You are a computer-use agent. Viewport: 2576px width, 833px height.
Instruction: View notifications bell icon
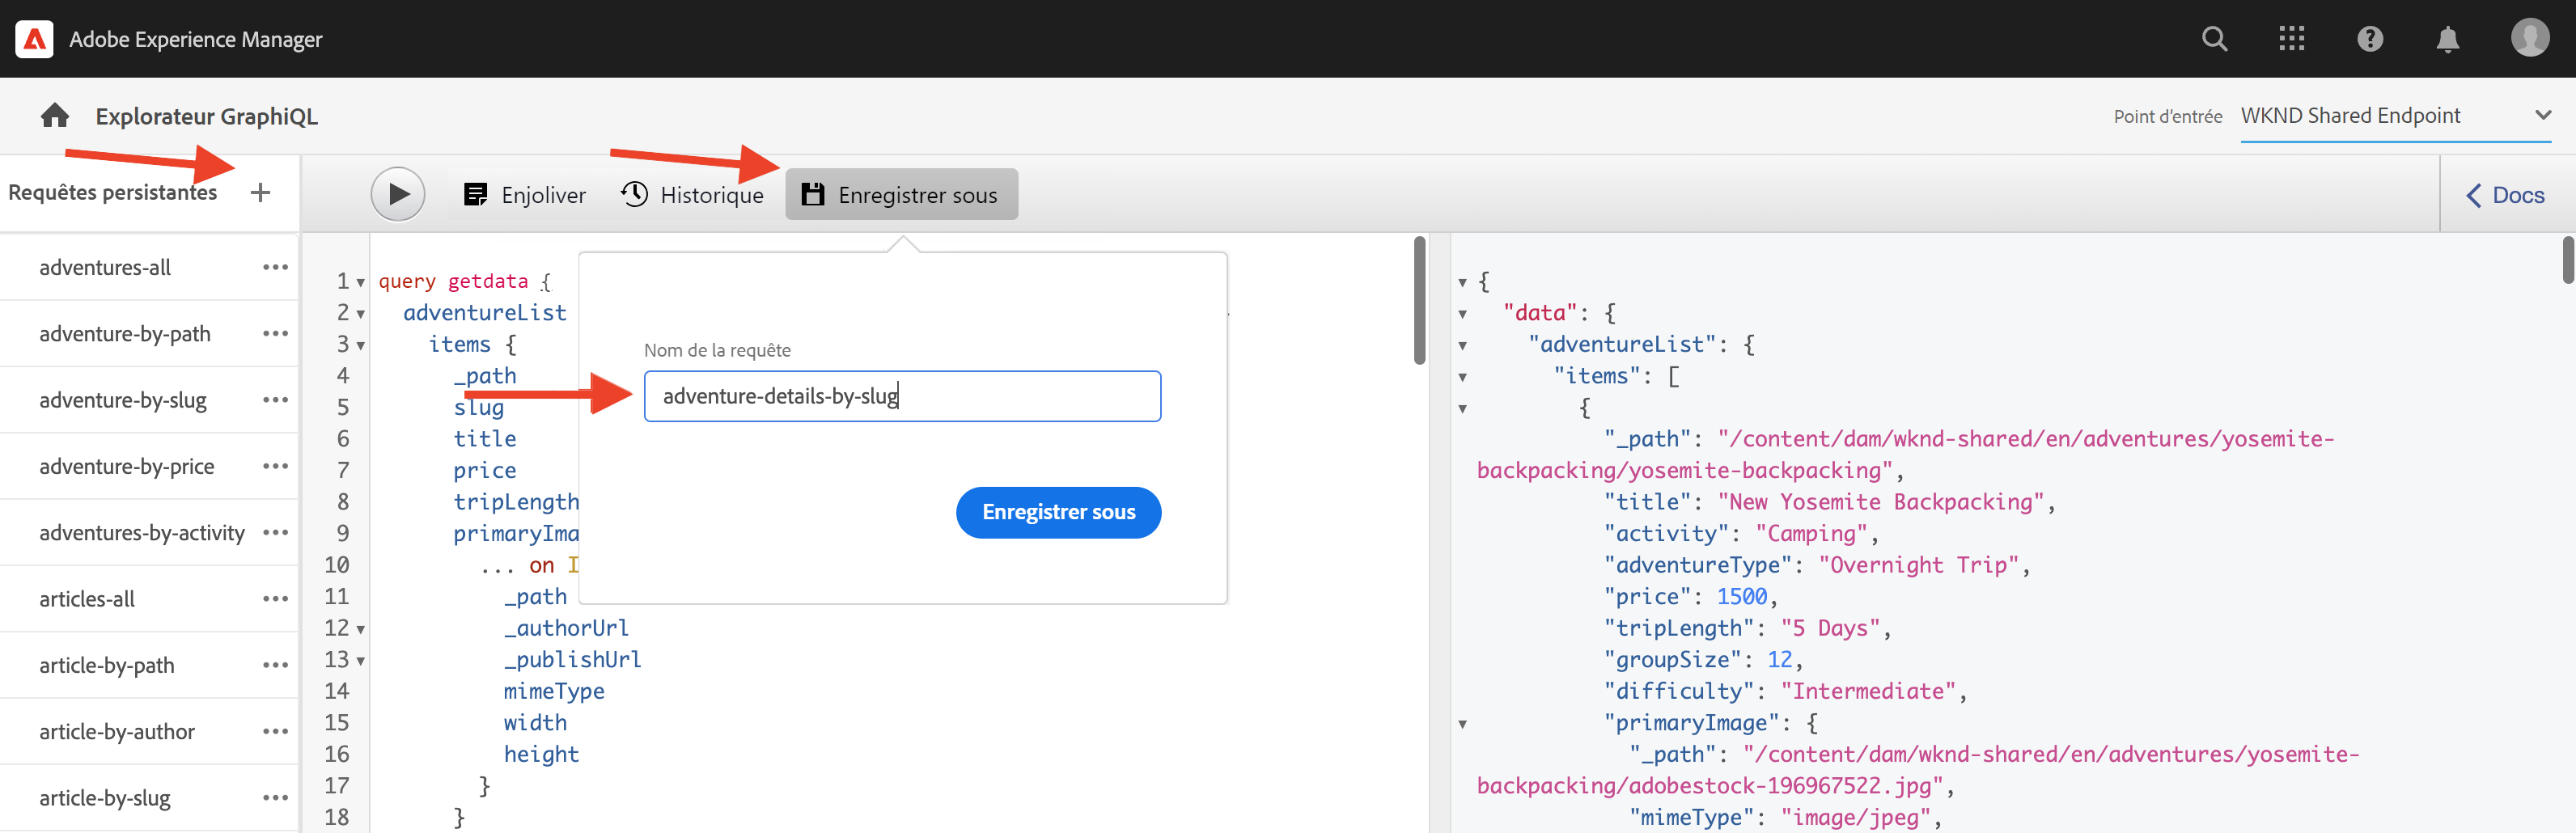pos(2447,39)
